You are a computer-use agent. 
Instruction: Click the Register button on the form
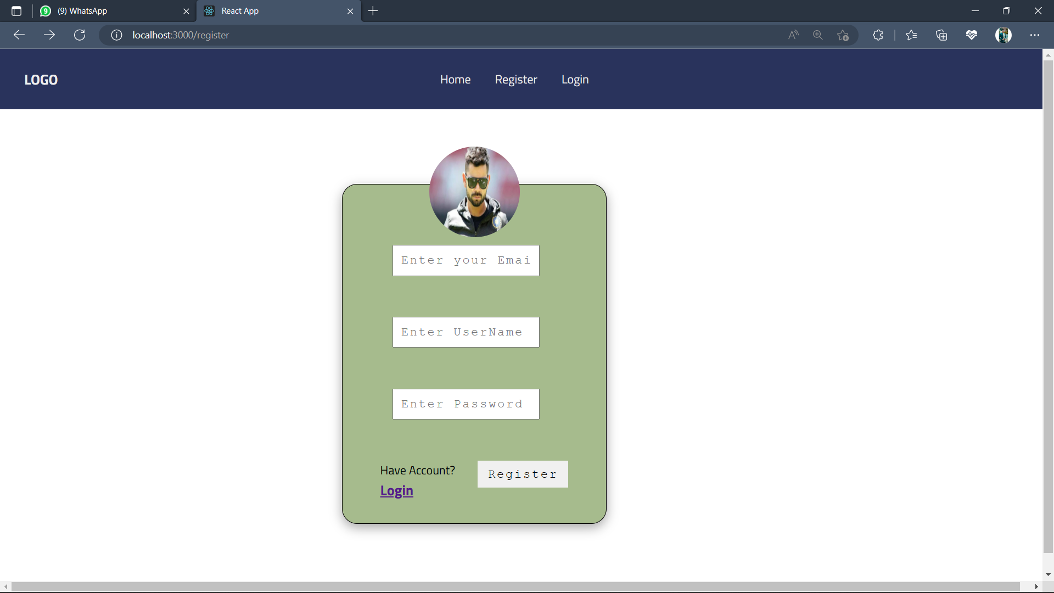pyautogui.click(x=522, y=474)
